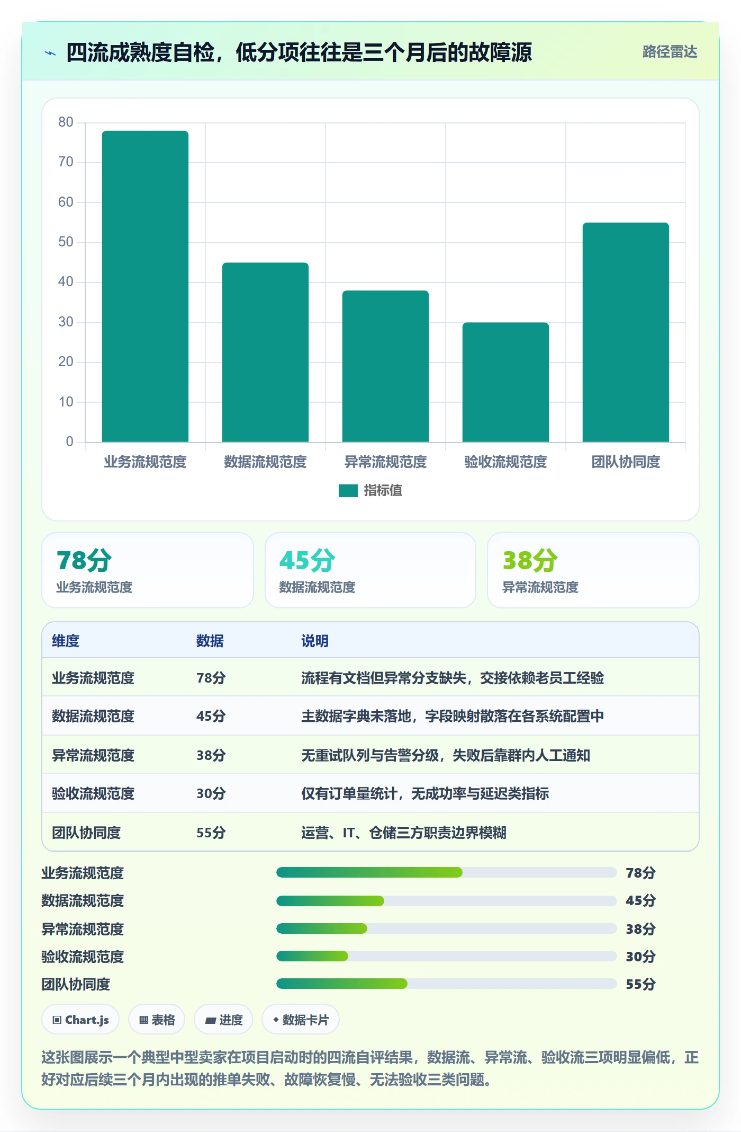
Task: Click the 进度 tag
Action: click(223, 1019)
